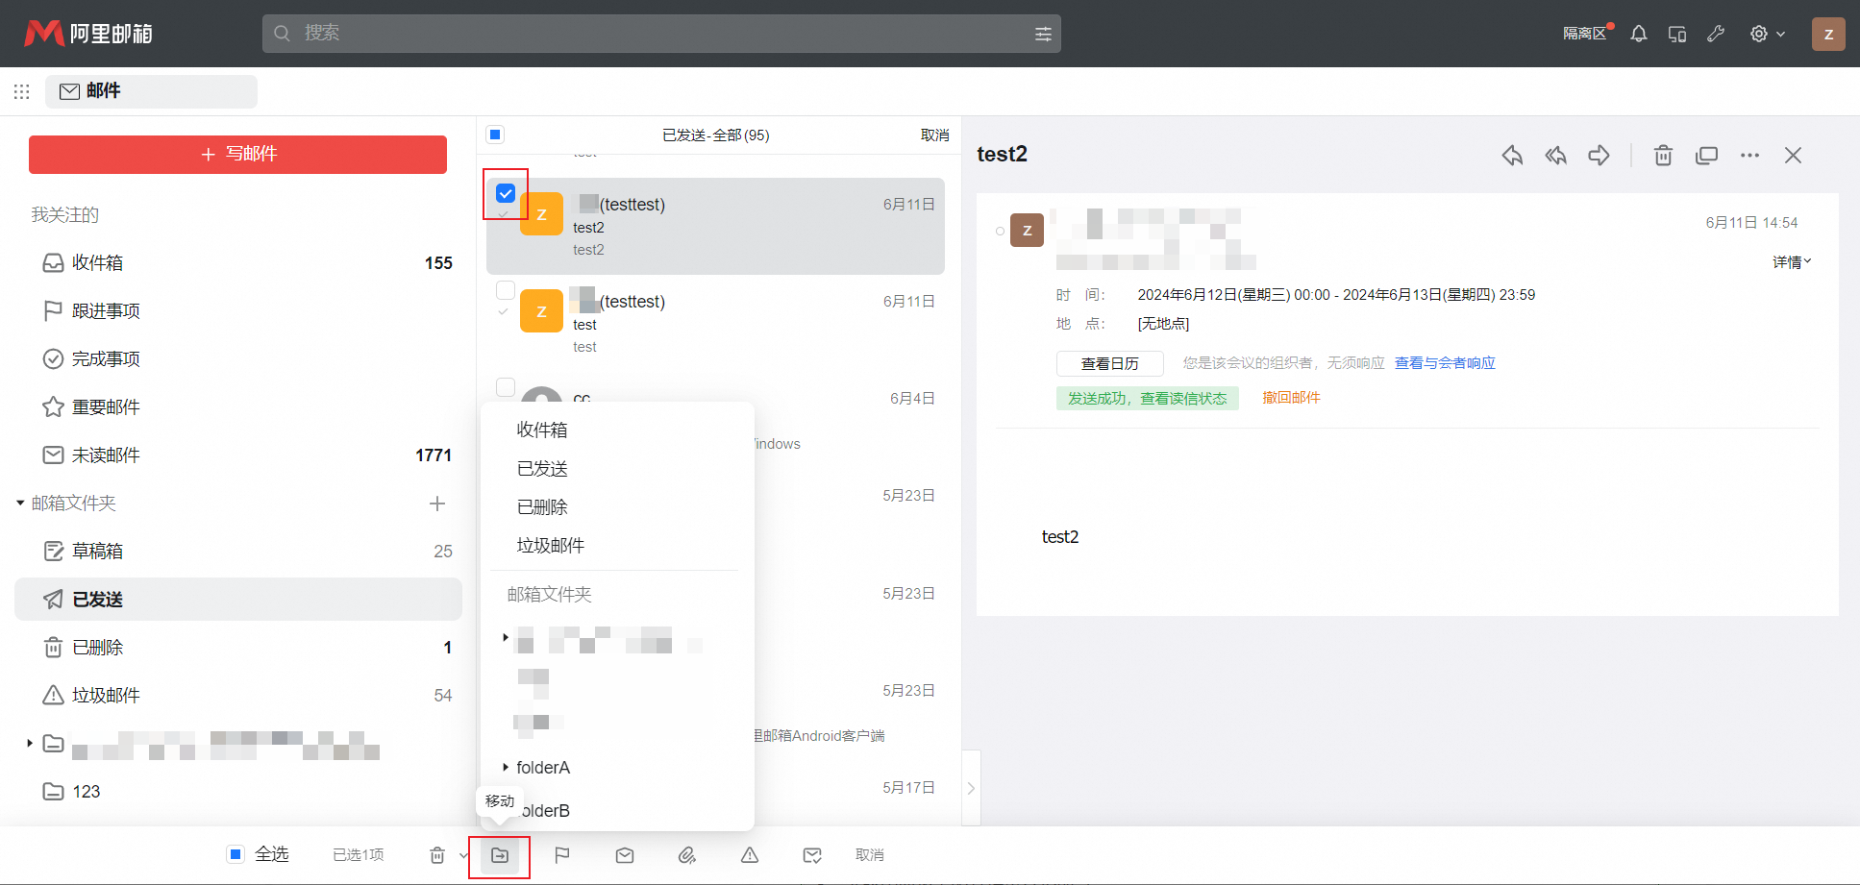The image size is (1860, 885).
Task: Select the reply icon in the reading pane
Action: [1511, 155]
